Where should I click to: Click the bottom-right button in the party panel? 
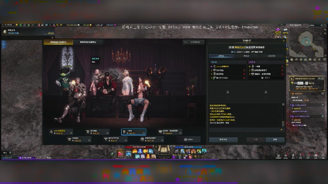coord(275,139)
